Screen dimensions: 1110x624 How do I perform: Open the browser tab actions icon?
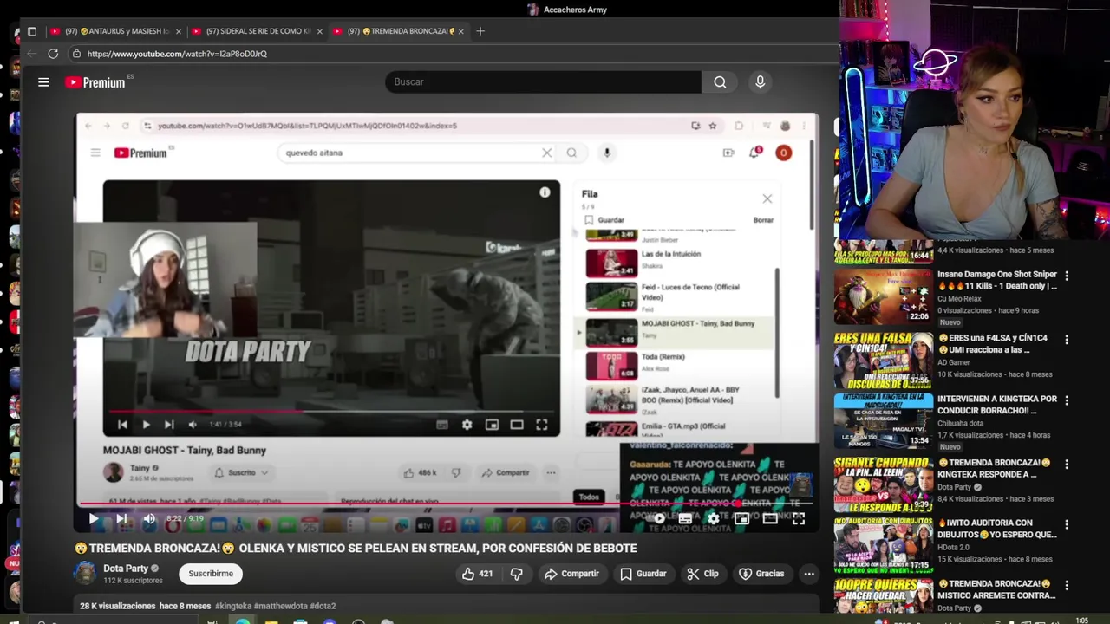pyautogui.click(x=32, y=31)
